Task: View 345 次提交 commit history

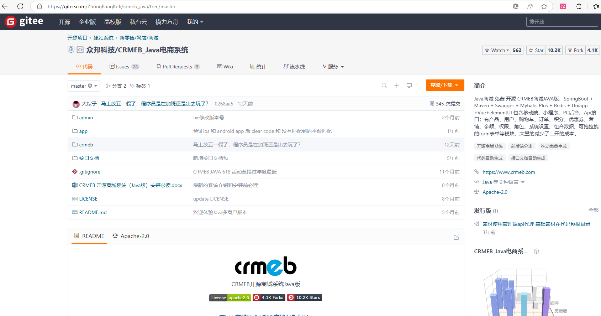Action: point(445,104)
